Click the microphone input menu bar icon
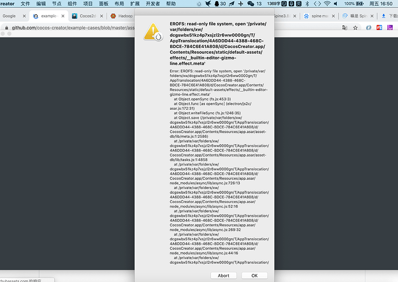The height and width of the screenshot is (282, 398). 291,3
